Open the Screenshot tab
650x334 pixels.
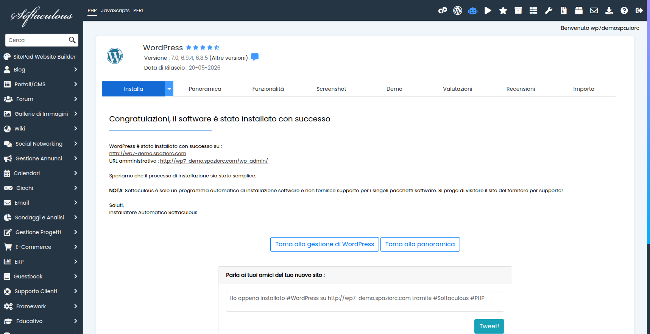click(x=331, y=89)
